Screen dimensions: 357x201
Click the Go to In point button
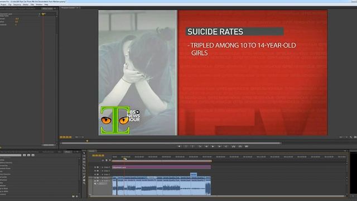(200, 146)
